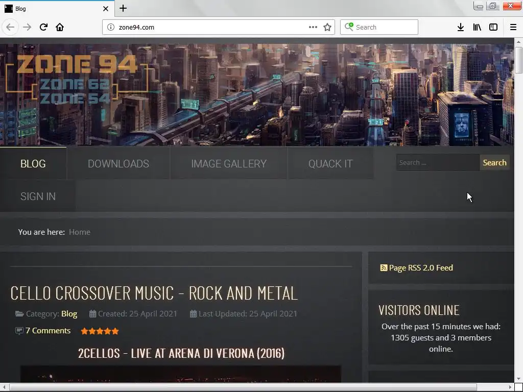Click the vertical scrollbar thumb
Screen dimensions: 523x392
click(518, 60)
